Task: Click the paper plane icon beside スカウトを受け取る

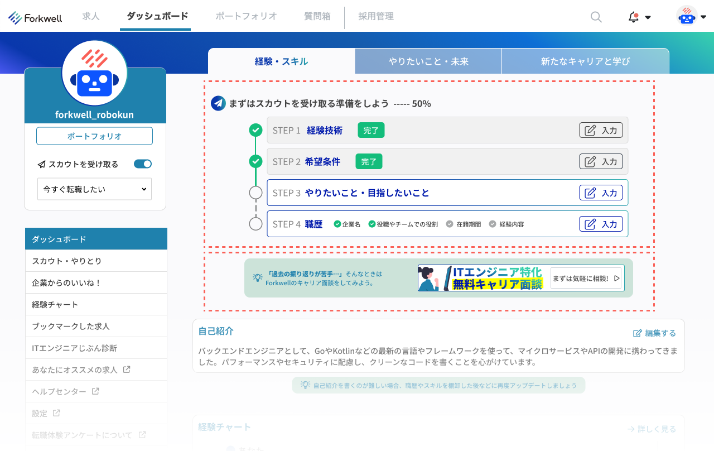Action: point(41,164)
